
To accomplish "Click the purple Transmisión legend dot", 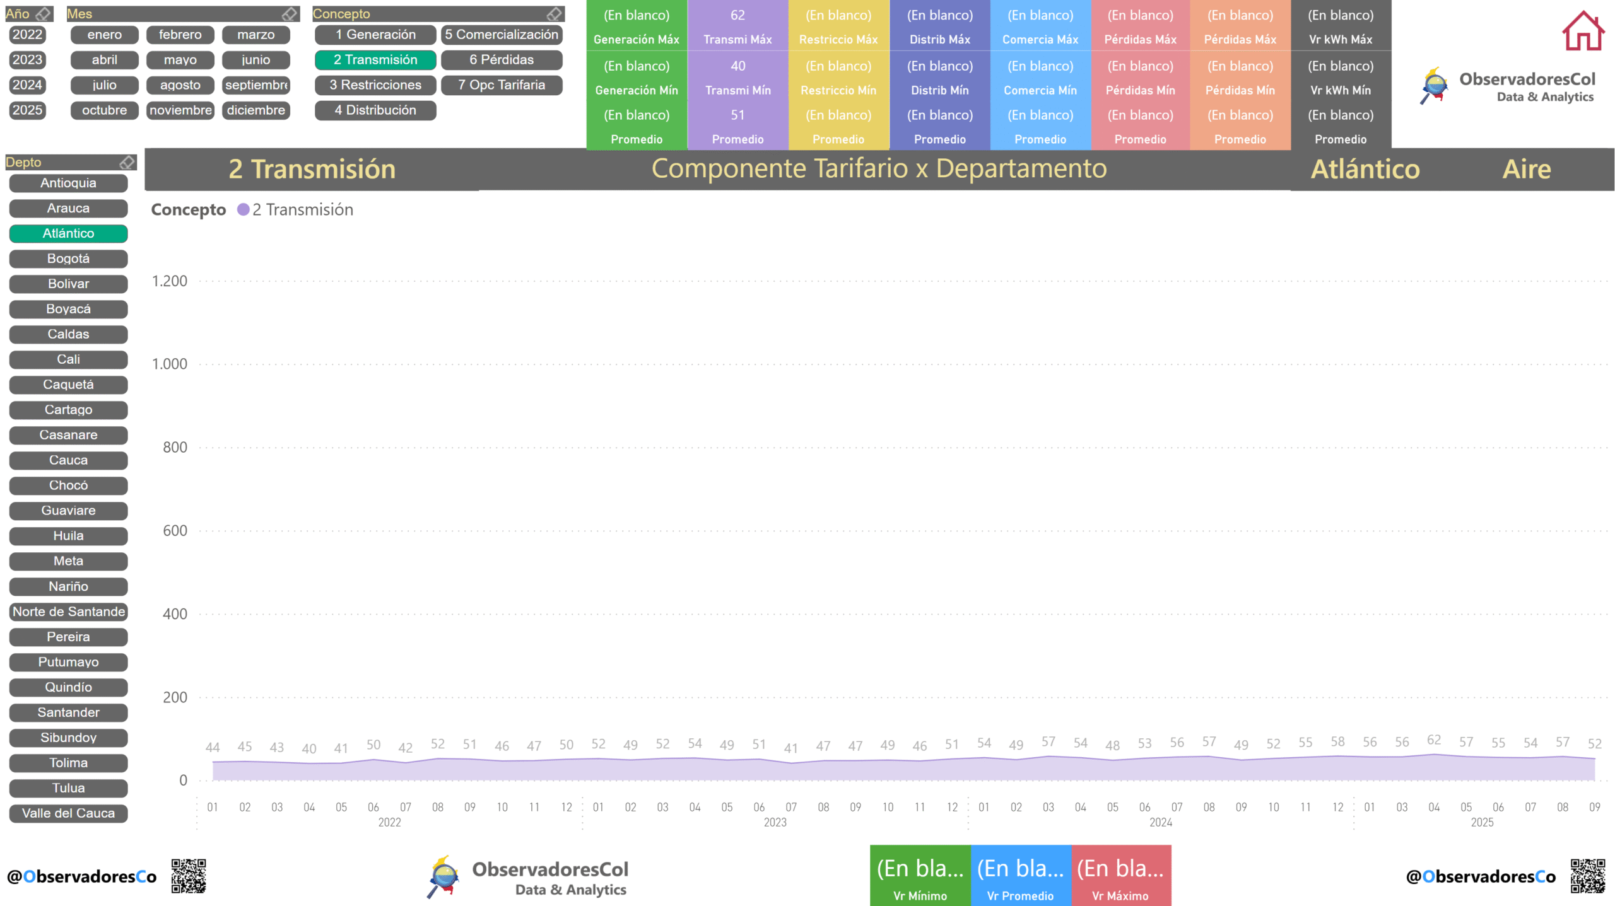I will (x=243, y=210).
